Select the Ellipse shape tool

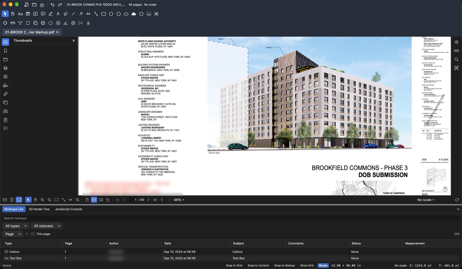tap(111, 14)
